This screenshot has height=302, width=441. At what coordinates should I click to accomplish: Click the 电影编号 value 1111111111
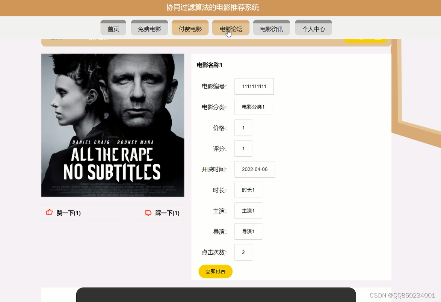(254, 86)
